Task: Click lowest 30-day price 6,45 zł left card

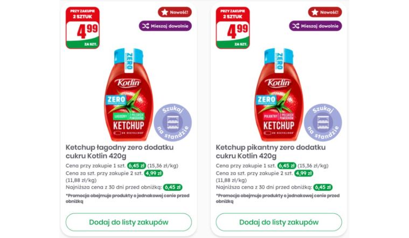Action: coord(172,187)
